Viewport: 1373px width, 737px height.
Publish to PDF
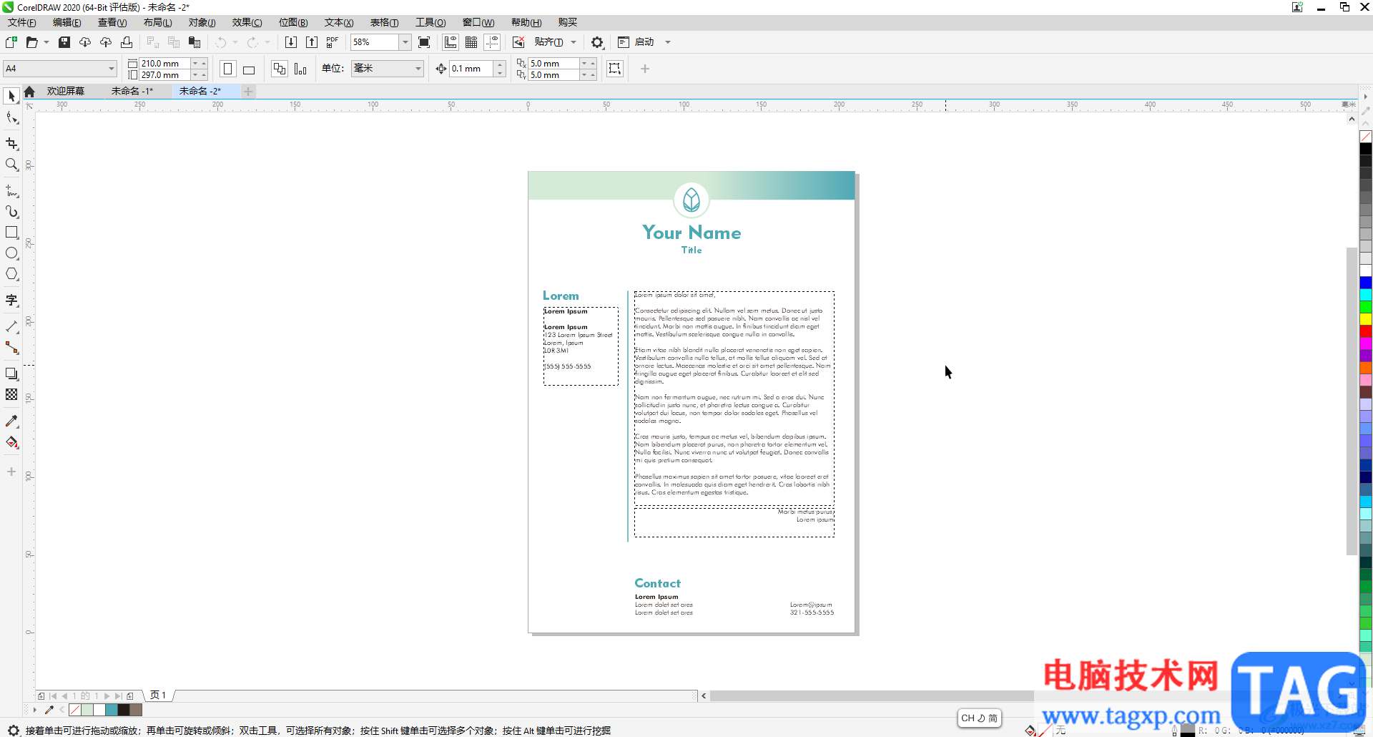coord(333,42)
